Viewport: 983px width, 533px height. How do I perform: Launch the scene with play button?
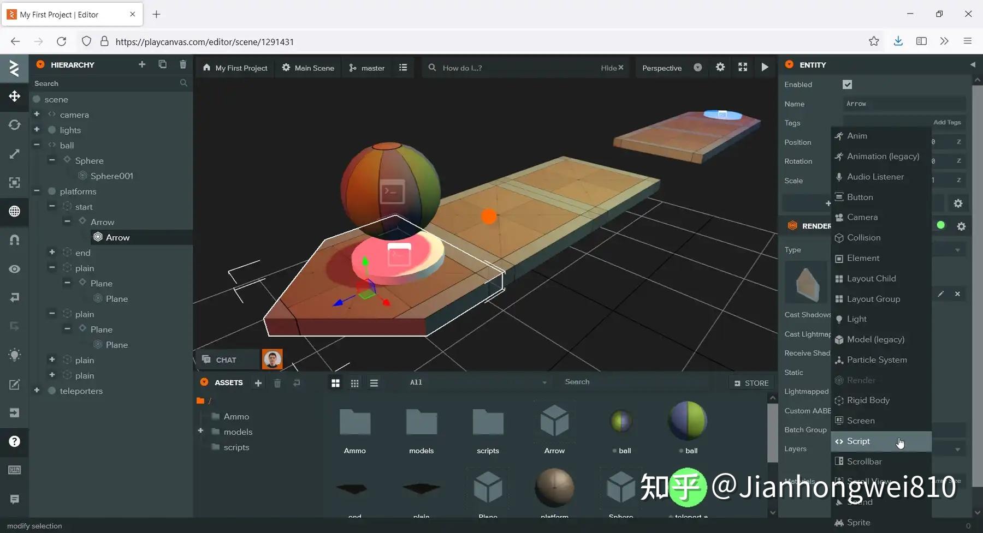tap(765, 67)
